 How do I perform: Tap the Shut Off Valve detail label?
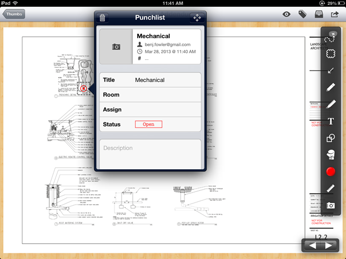coord(126,223)
